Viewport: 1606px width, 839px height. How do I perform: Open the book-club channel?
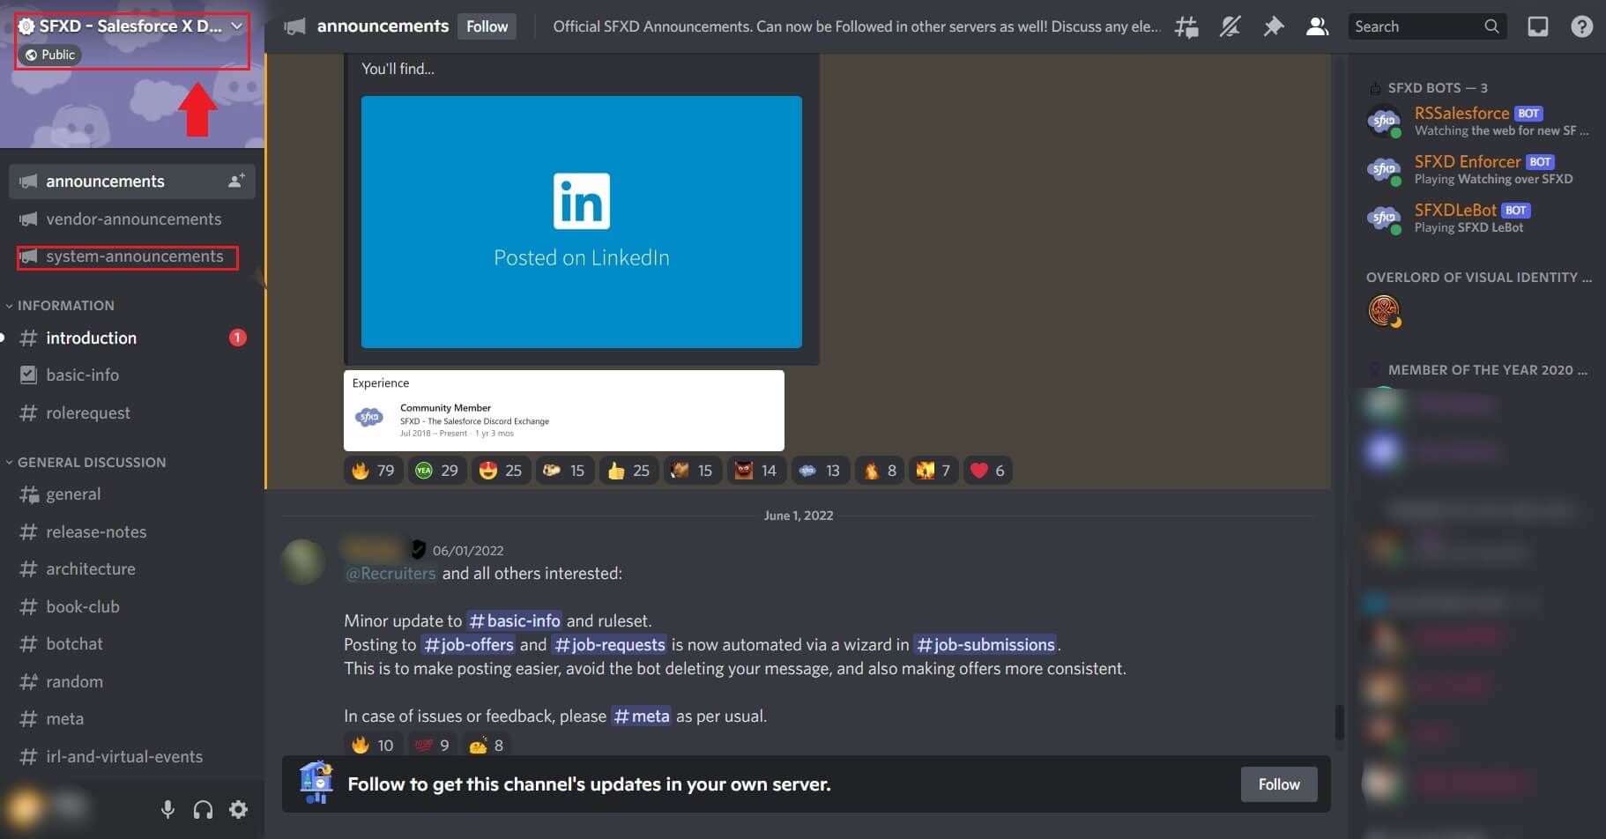[132, 607]
